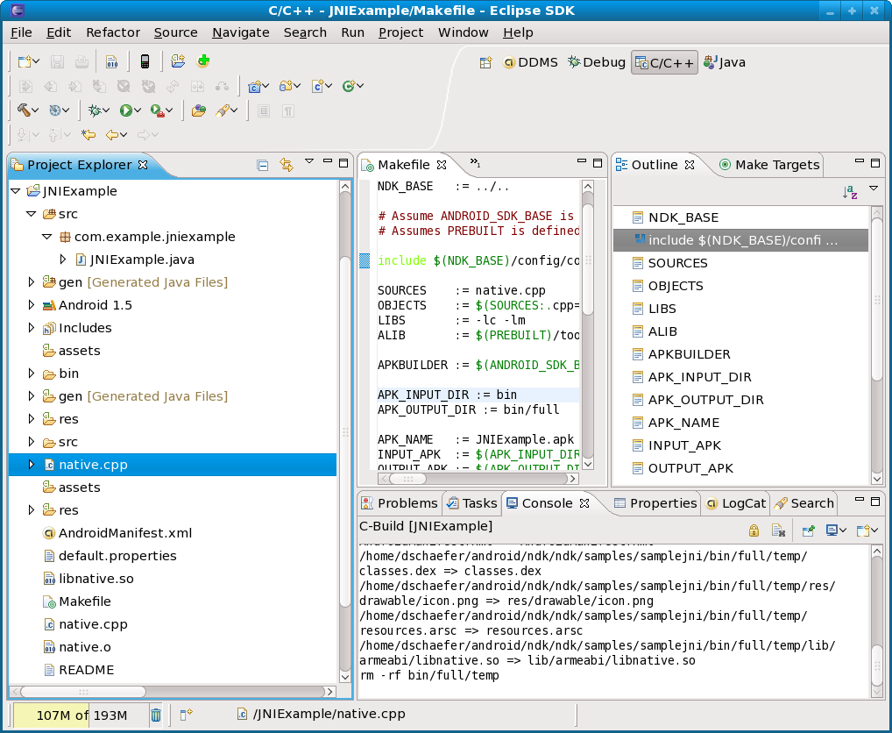Toggle Pin Console button
892x733 pixels.
808,530
